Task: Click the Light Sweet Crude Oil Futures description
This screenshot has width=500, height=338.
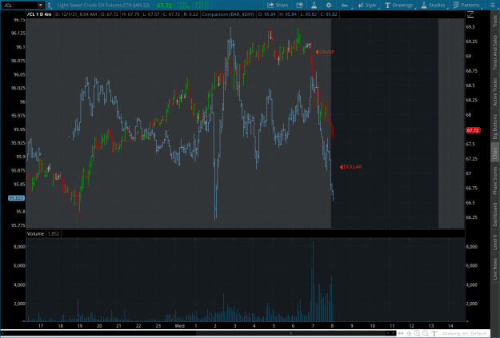Action: (103, 5)
